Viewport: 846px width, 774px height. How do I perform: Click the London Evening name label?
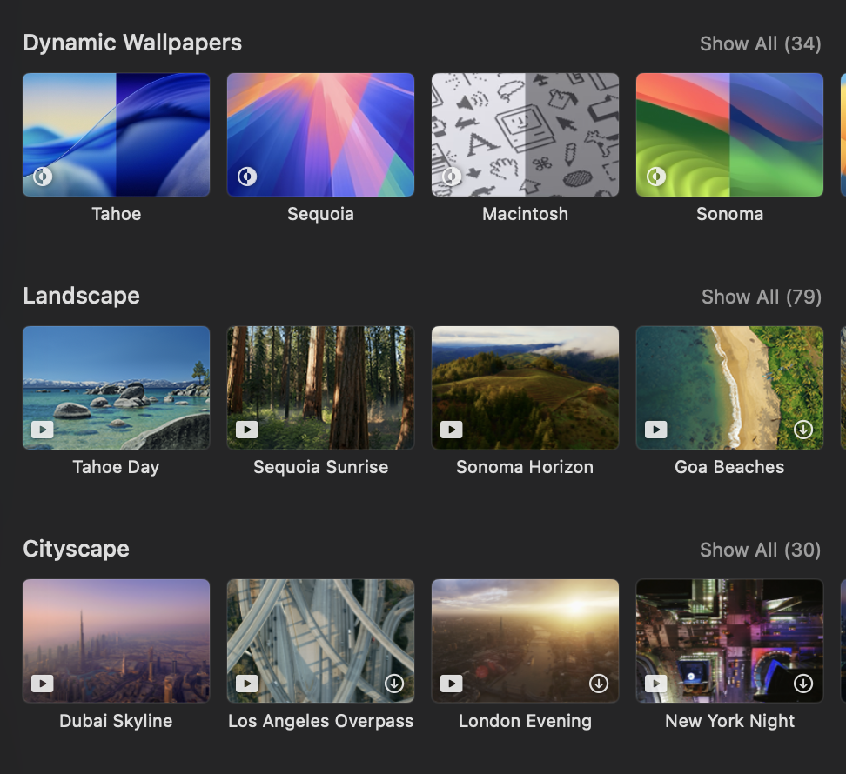point(525,721)
